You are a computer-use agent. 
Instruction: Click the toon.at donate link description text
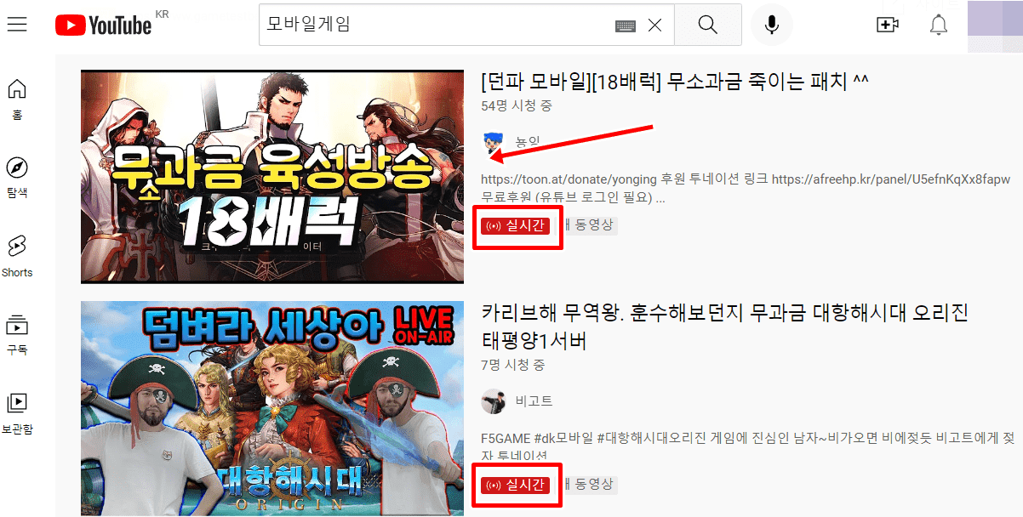[x=746, y=189]
